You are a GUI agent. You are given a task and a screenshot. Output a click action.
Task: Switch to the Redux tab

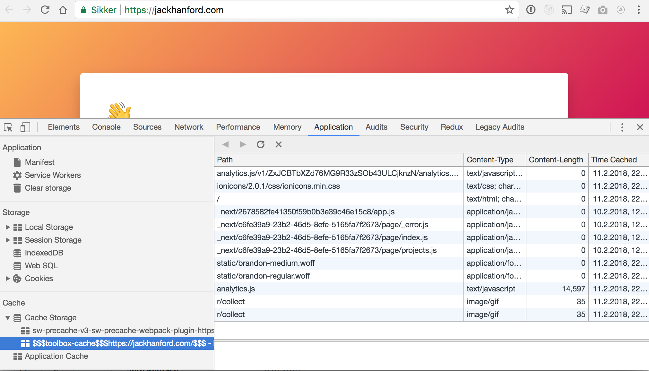[x=452, y=127]
